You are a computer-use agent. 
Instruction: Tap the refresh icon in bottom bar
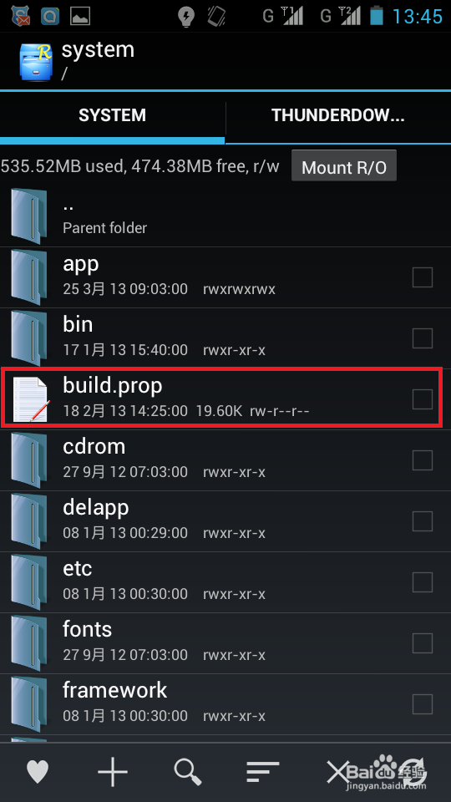click(x=413, y=772)
